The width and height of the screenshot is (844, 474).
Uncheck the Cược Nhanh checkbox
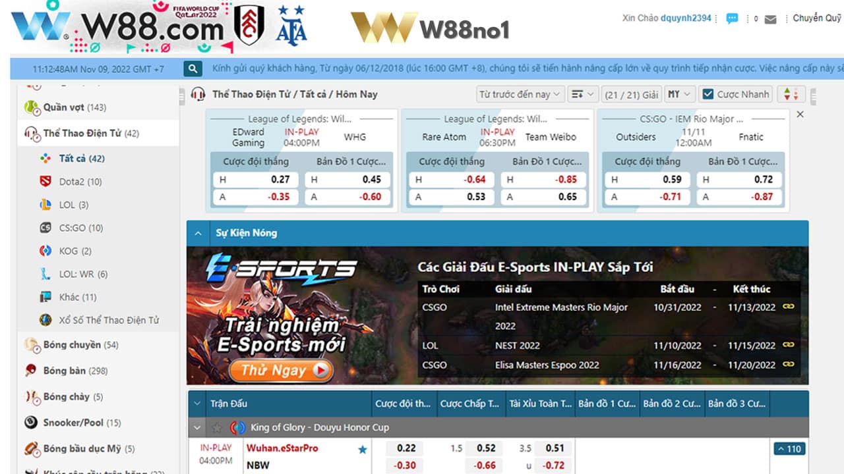tap(708, 94)
